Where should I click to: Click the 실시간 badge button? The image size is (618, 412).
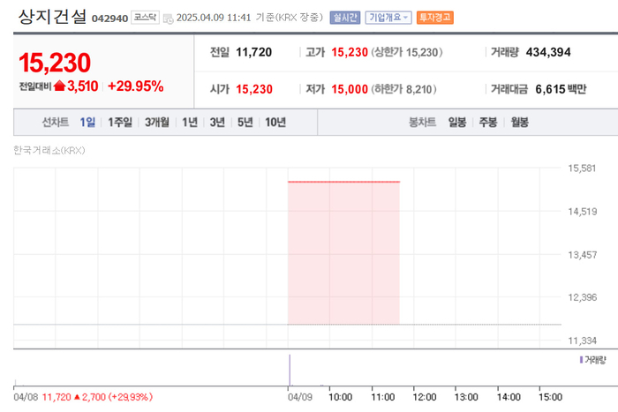345,18
